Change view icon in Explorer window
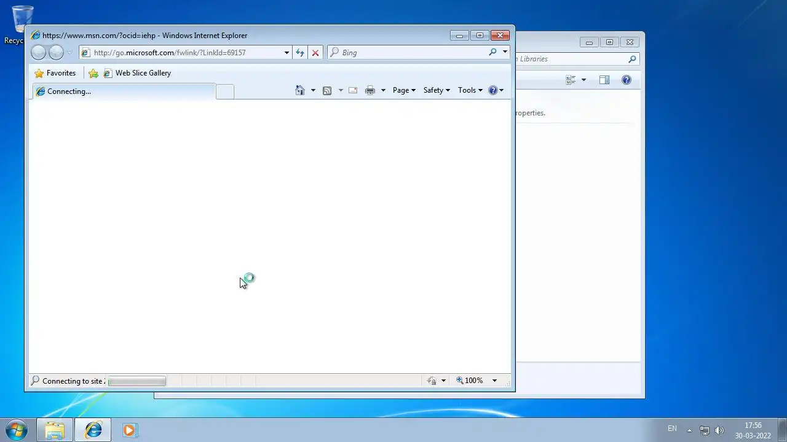The width and height of the screenshot is (787, 442). [x=571, y=80]
